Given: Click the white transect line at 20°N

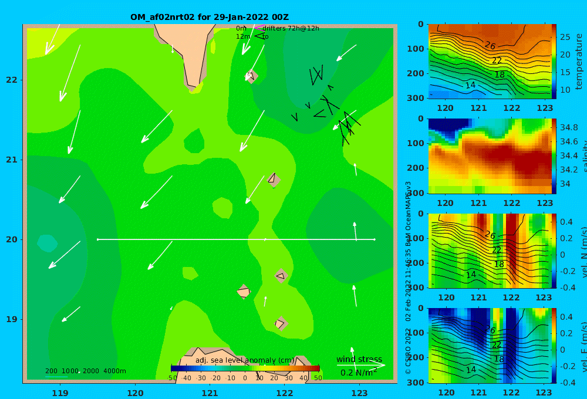Looking at the screenshot, I should click(x=236, y=239).
